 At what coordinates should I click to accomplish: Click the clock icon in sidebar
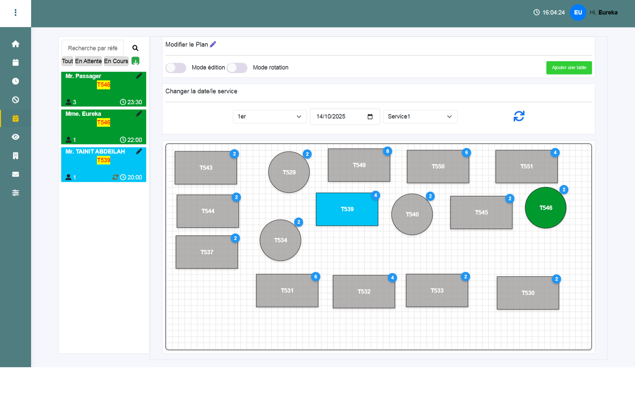pos(16,81)
